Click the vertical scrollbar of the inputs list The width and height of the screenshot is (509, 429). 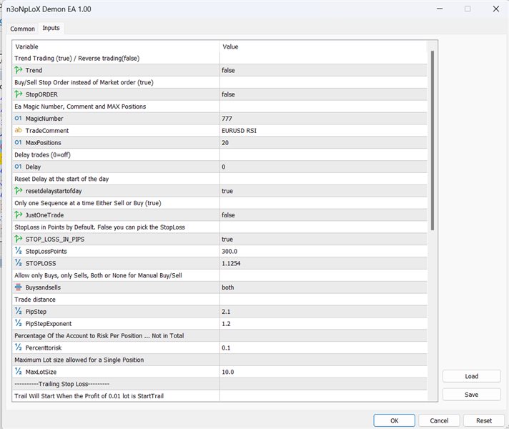(432, 141)
